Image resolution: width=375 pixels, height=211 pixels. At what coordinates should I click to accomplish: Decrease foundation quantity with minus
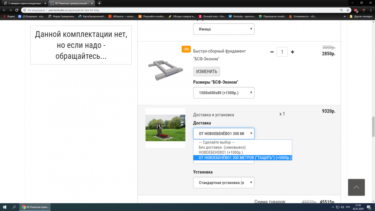click(272, 52)
